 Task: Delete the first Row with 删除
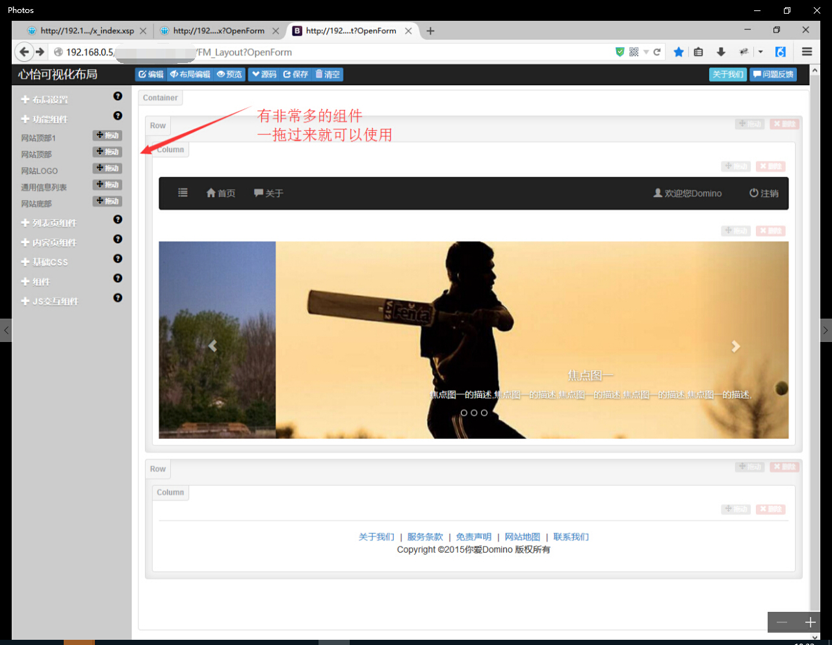(x=785, y=124)
